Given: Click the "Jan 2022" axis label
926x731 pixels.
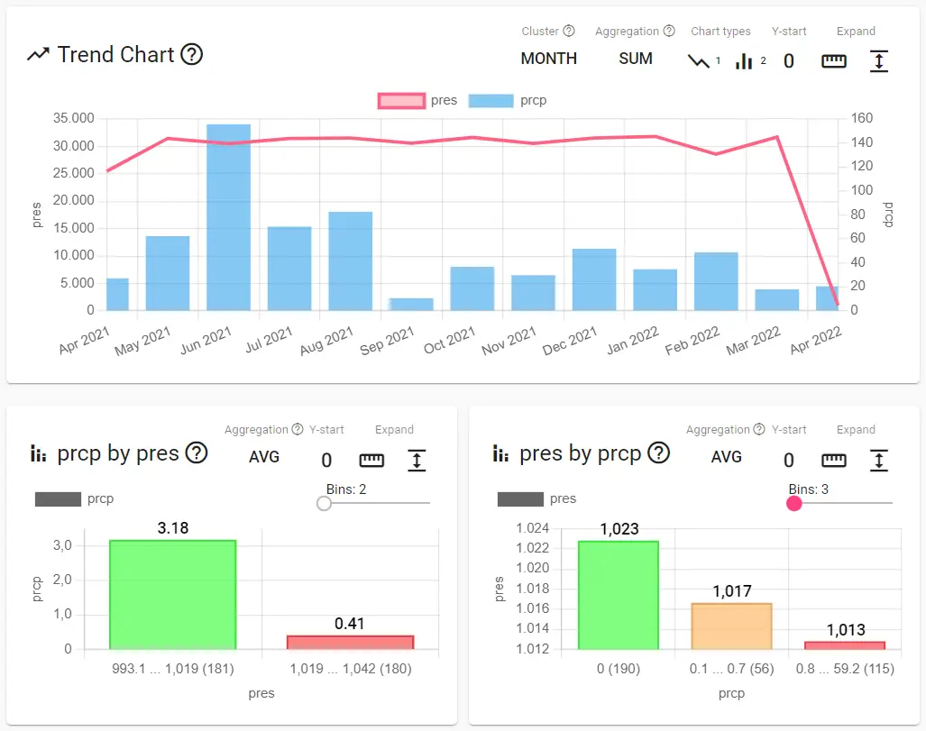Looking at the screenshot, I should click(632, 341).
